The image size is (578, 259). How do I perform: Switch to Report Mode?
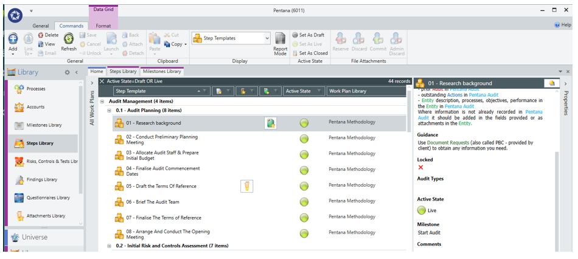pyautogui.click(x=280, y=44)
